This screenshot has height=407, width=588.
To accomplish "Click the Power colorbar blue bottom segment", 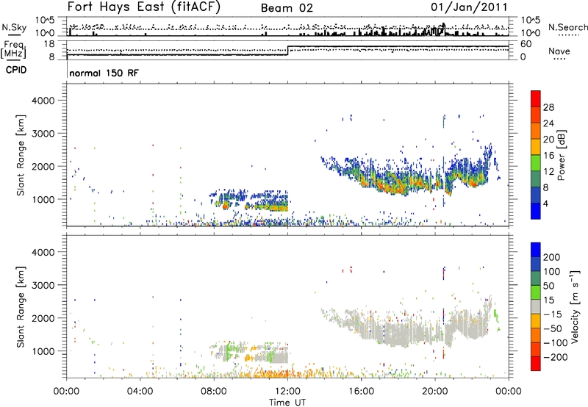I will tap(536, 211).
